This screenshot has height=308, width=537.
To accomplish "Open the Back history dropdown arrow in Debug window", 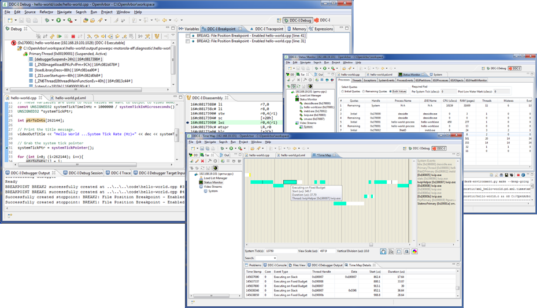I will coord(170,20).
